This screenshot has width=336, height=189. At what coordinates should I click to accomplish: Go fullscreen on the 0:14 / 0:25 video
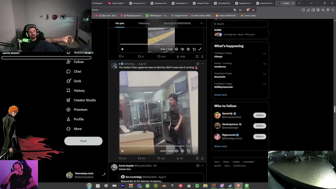pyautogui.click(x=200, y=49)
